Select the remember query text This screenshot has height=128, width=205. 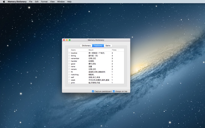click(x=75, y=58)
